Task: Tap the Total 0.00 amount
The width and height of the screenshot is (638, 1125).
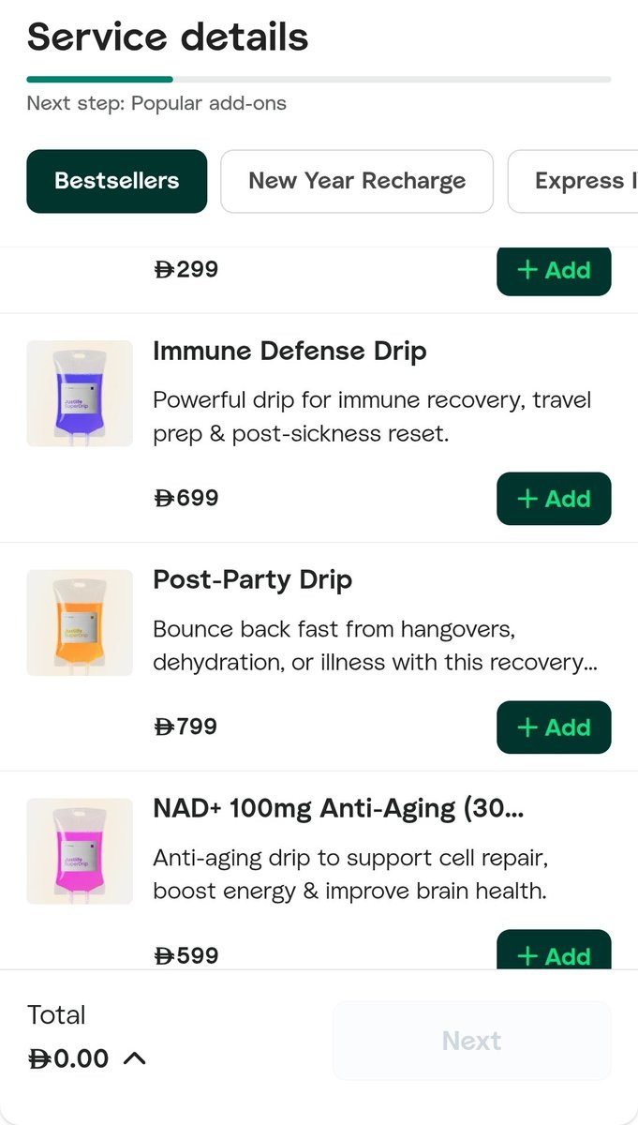Action: click(68, 1058)
